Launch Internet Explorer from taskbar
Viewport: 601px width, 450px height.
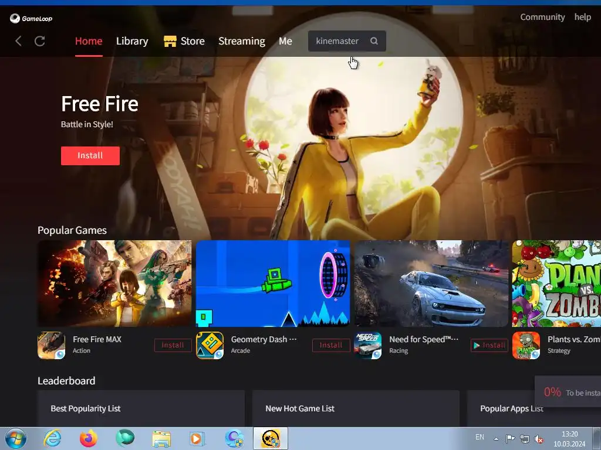point(52,438)
